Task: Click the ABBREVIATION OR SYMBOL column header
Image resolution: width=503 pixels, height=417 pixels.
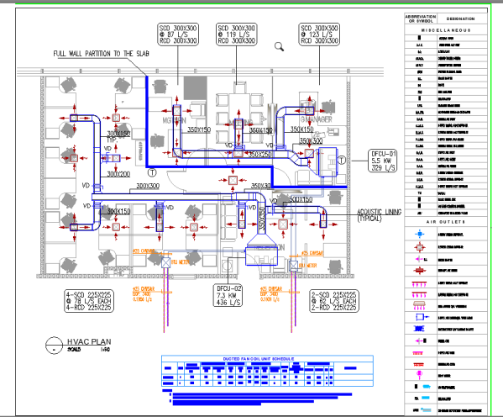Action: [421, 18]
